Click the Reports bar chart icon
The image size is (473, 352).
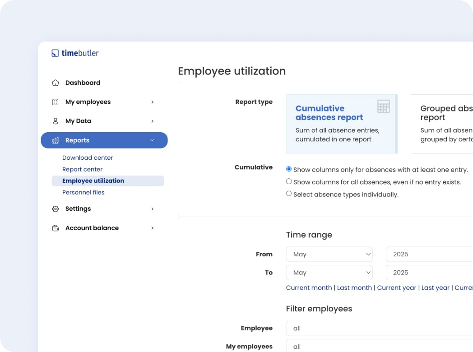click(56, 140)
